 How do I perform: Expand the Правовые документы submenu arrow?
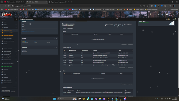click(x=16, y=83)
